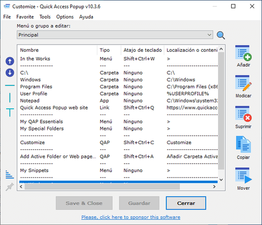Click the Shift+Ctrl+A shortcut cell
This screenshot has width=262, height=225.
138,157
